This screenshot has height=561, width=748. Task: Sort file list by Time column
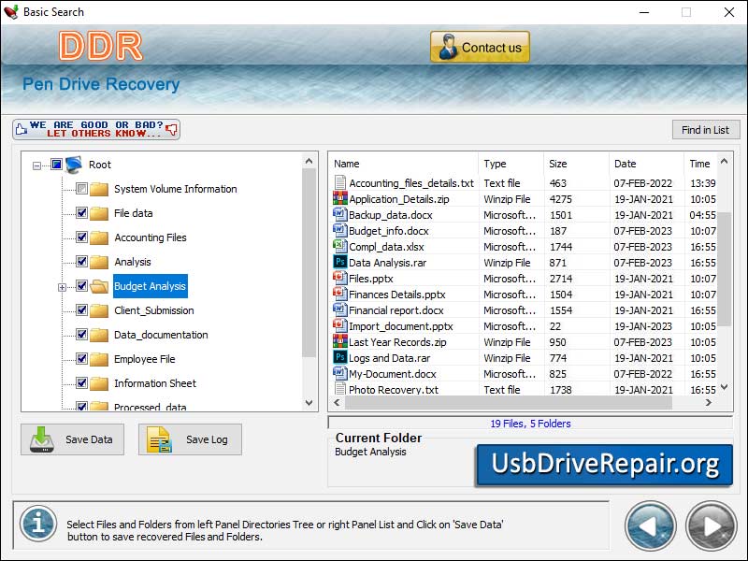coord(699,164)
